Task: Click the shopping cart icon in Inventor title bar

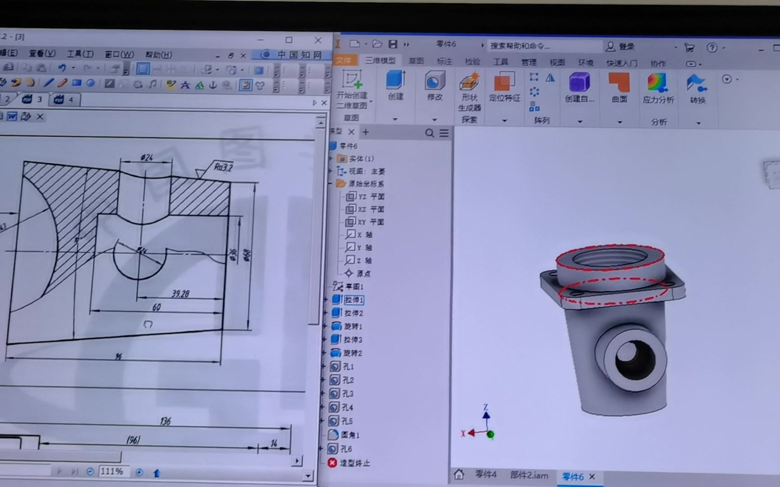Action: (689, 47)
